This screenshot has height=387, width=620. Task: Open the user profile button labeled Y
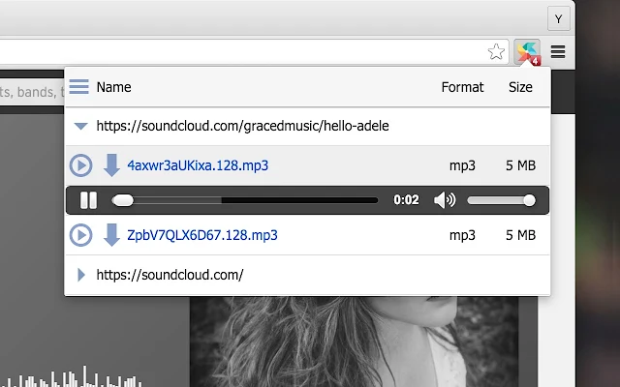click(559, 19)
